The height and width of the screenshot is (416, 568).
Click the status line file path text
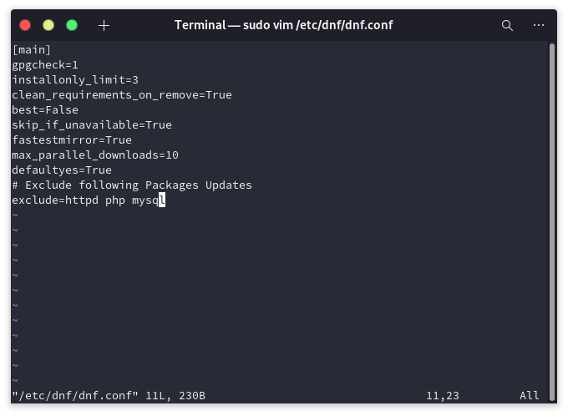click(x=75, y=395)
